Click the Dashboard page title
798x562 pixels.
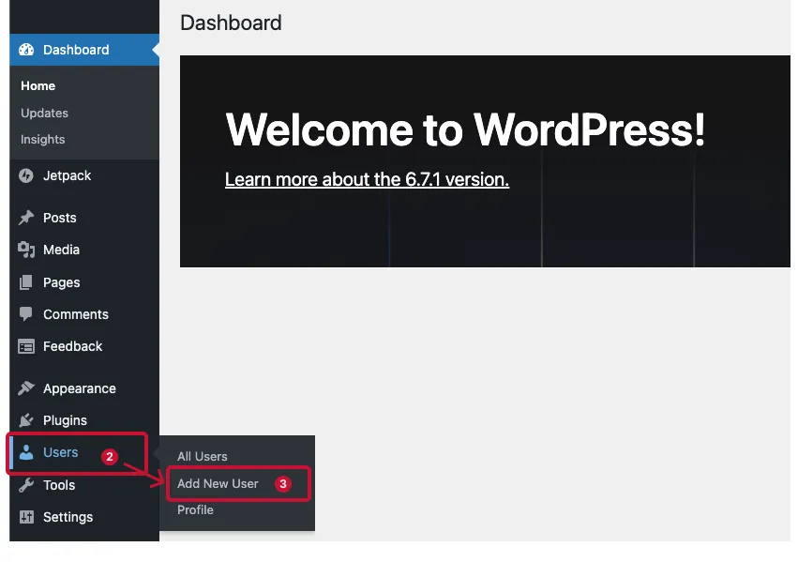point(231,23)
